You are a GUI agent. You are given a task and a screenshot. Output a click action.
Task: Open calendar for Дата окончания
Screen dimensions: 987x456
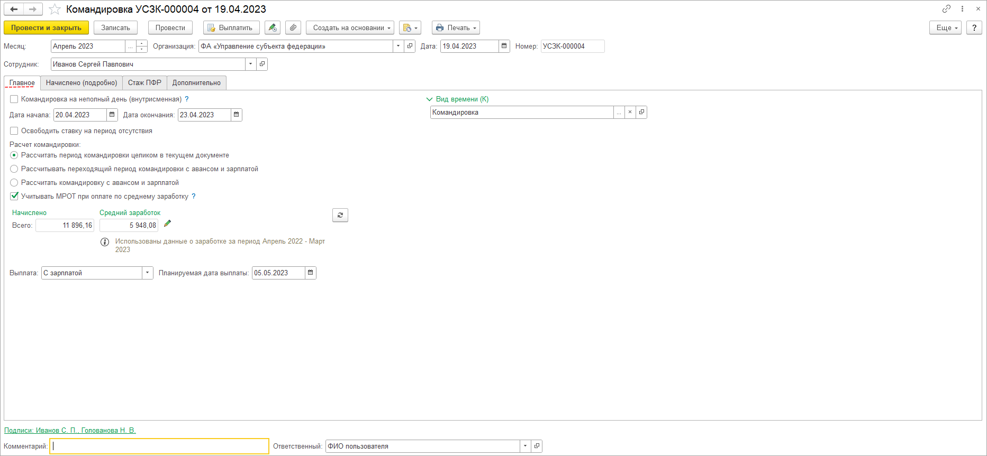[x=237, y=115]
